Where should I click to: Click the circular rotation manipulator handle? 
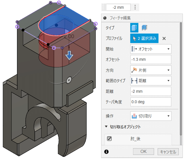pos(69,80)
